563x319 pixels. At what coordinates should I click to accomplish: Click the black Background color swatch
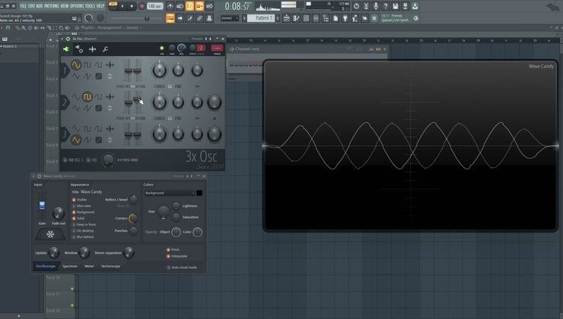199,193
